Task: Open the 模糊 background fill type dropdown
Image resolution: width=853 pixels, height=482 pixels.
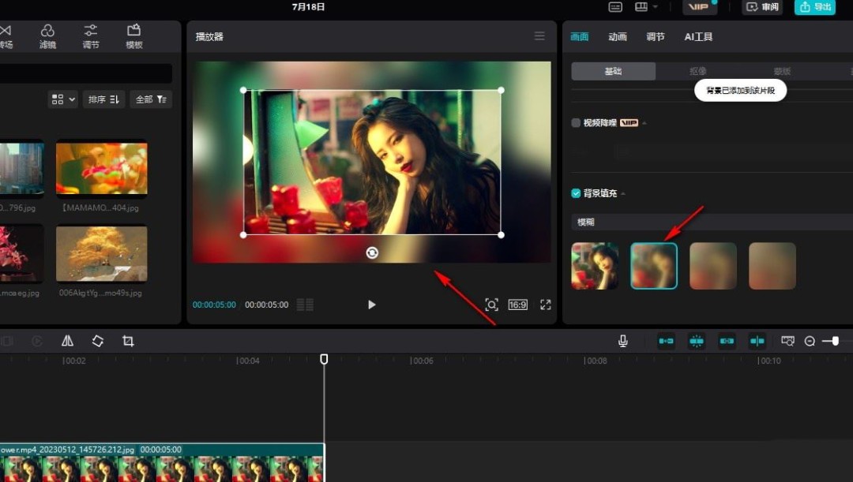Action: coord(711,222)
